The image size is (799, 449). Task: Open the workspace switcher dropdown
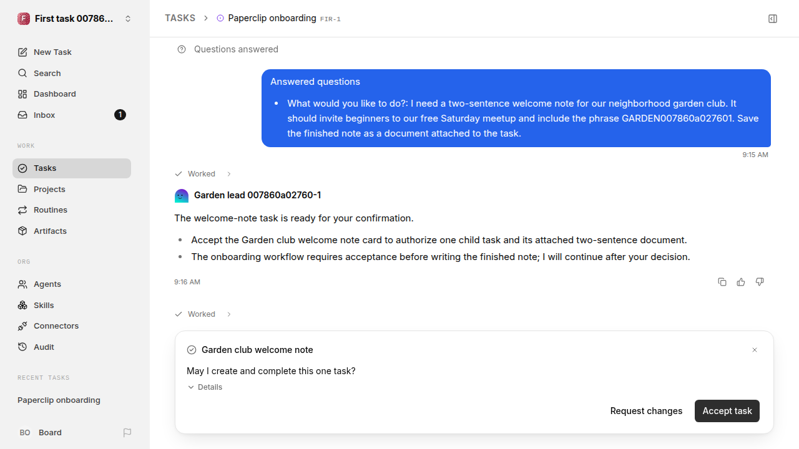coord(75,19)
